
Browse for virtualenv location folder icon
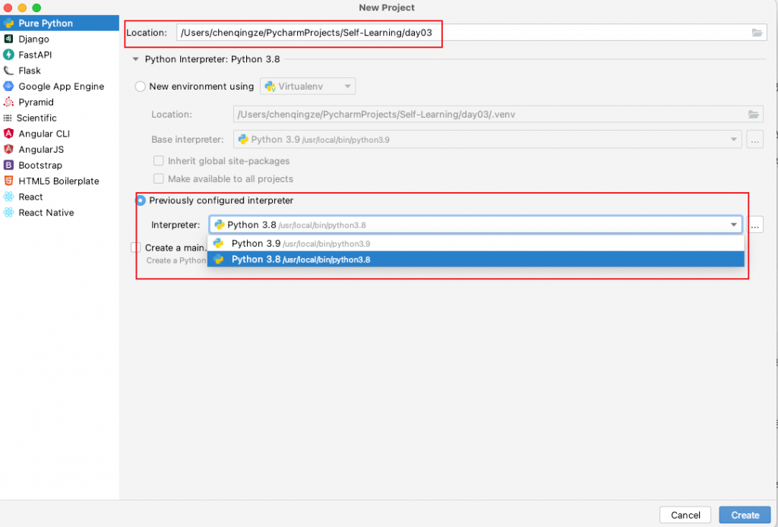tap(753, 115)
